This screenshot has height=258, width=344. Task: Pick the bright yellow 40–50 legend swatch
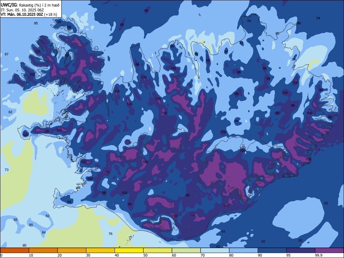(x=129, y=250)
